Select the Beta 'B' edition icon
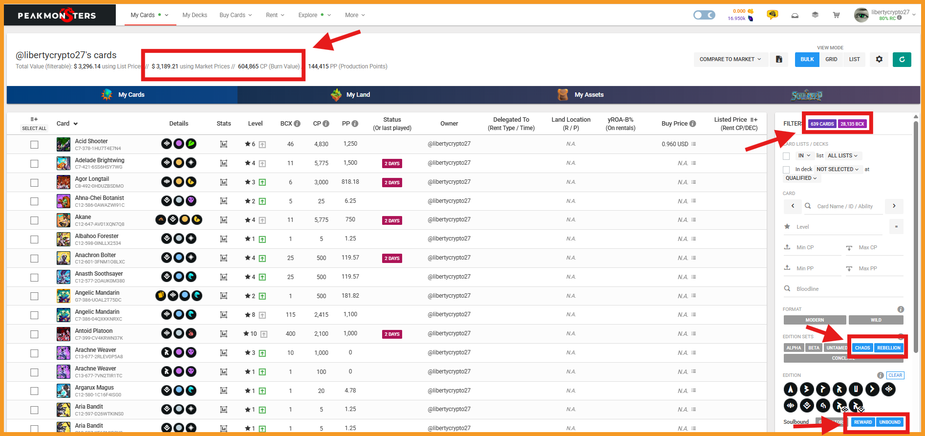The height and width of the screenshot is (436, 925). (807, 389)
